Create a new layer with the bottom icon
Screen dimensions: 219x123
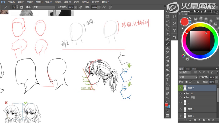point(208,120)
